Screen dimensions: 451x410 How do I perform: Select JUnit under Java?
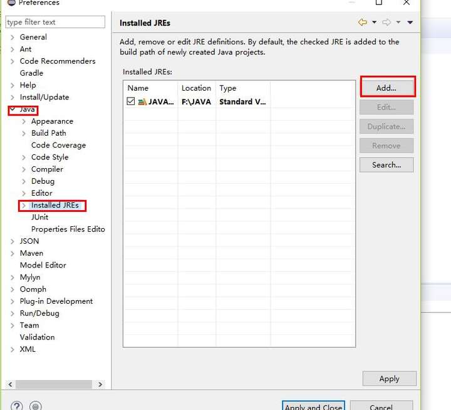click(39, 217)
